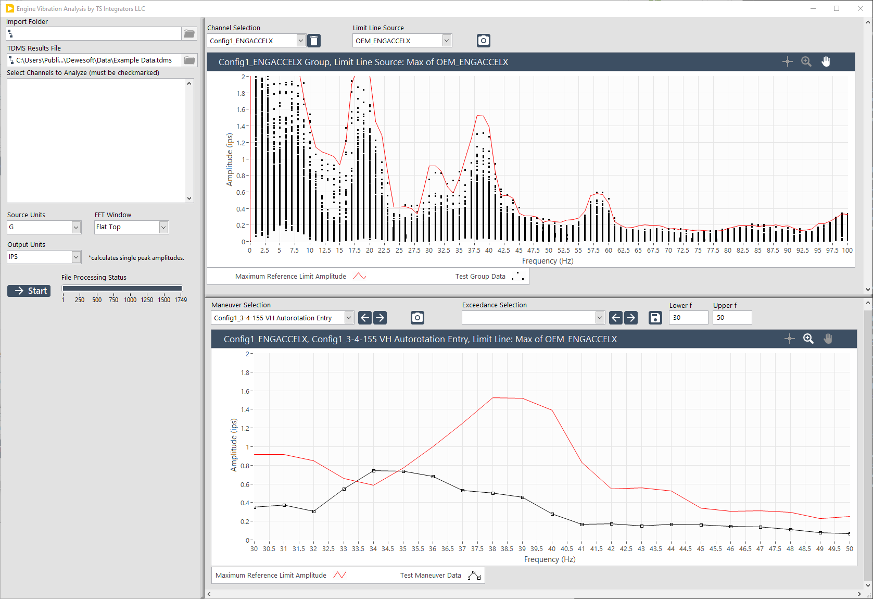Open the FFT Window dropdown
Screen dimensions: 873x599
click(163, 227)
